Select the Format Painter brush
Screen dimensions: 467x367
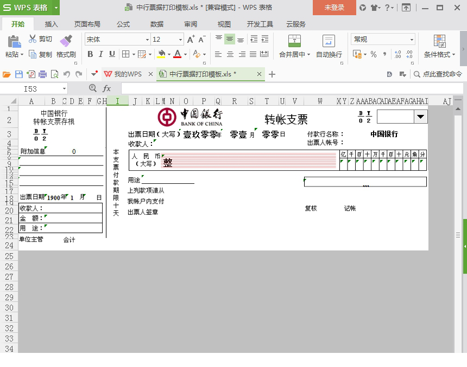tap(66, 41)
